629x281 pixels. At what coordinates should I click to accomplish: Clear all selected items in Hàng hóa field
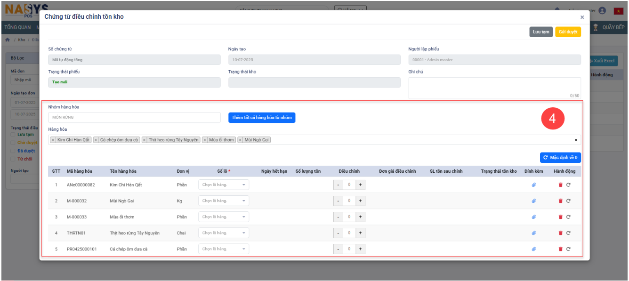coord(575,140)
